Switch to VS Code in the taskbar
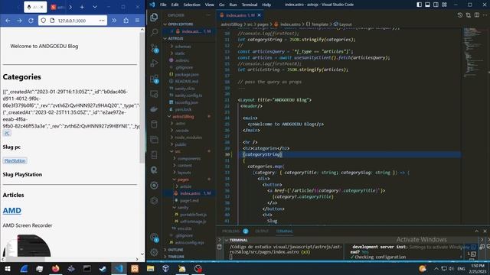 point(119,268)
